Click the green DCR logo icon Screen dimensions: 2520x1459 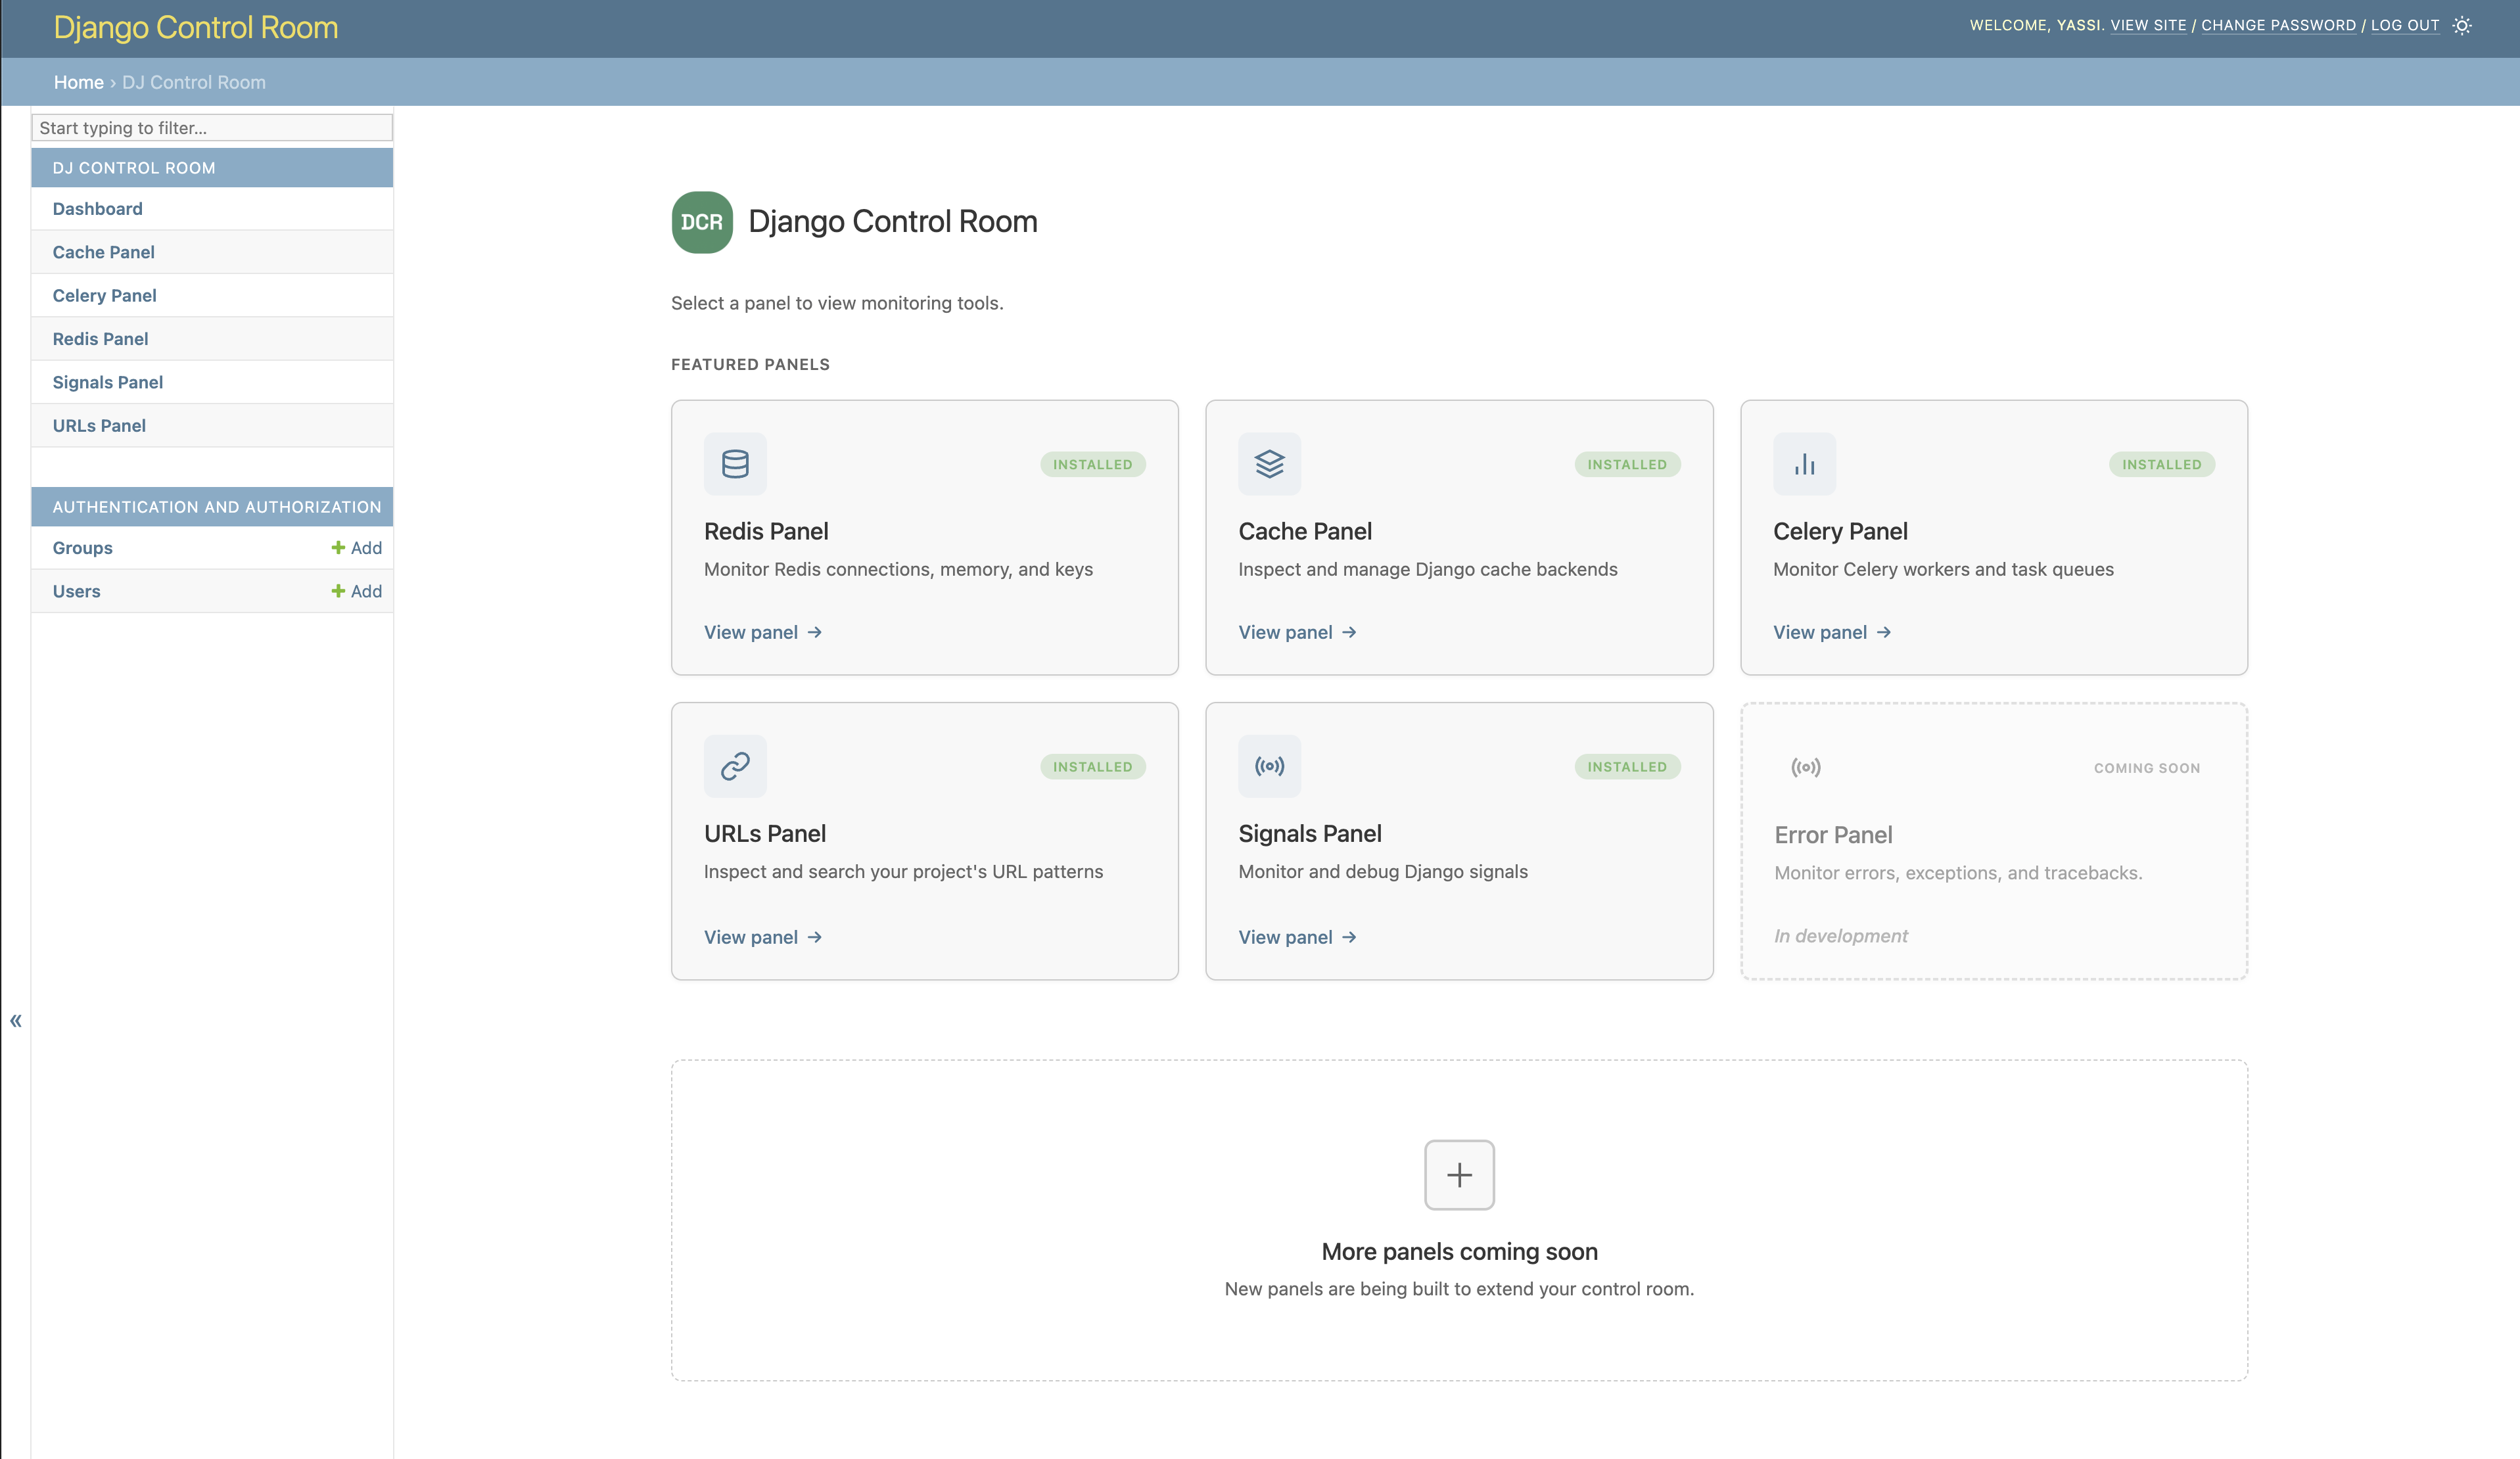pyautogui.click(x=701, y=222)
